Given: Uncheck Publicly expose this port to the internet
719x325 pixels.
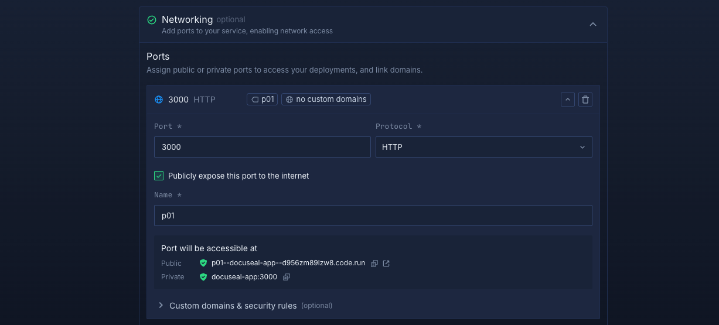Looking at the screenshot, I should [159, 176].
